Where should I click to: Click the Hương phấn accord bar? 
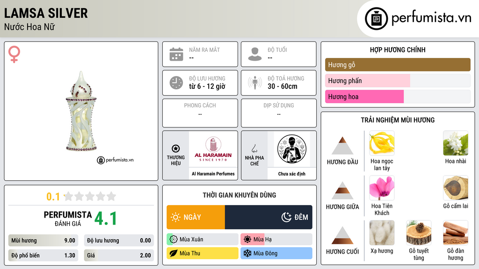[x=398, y=81]
